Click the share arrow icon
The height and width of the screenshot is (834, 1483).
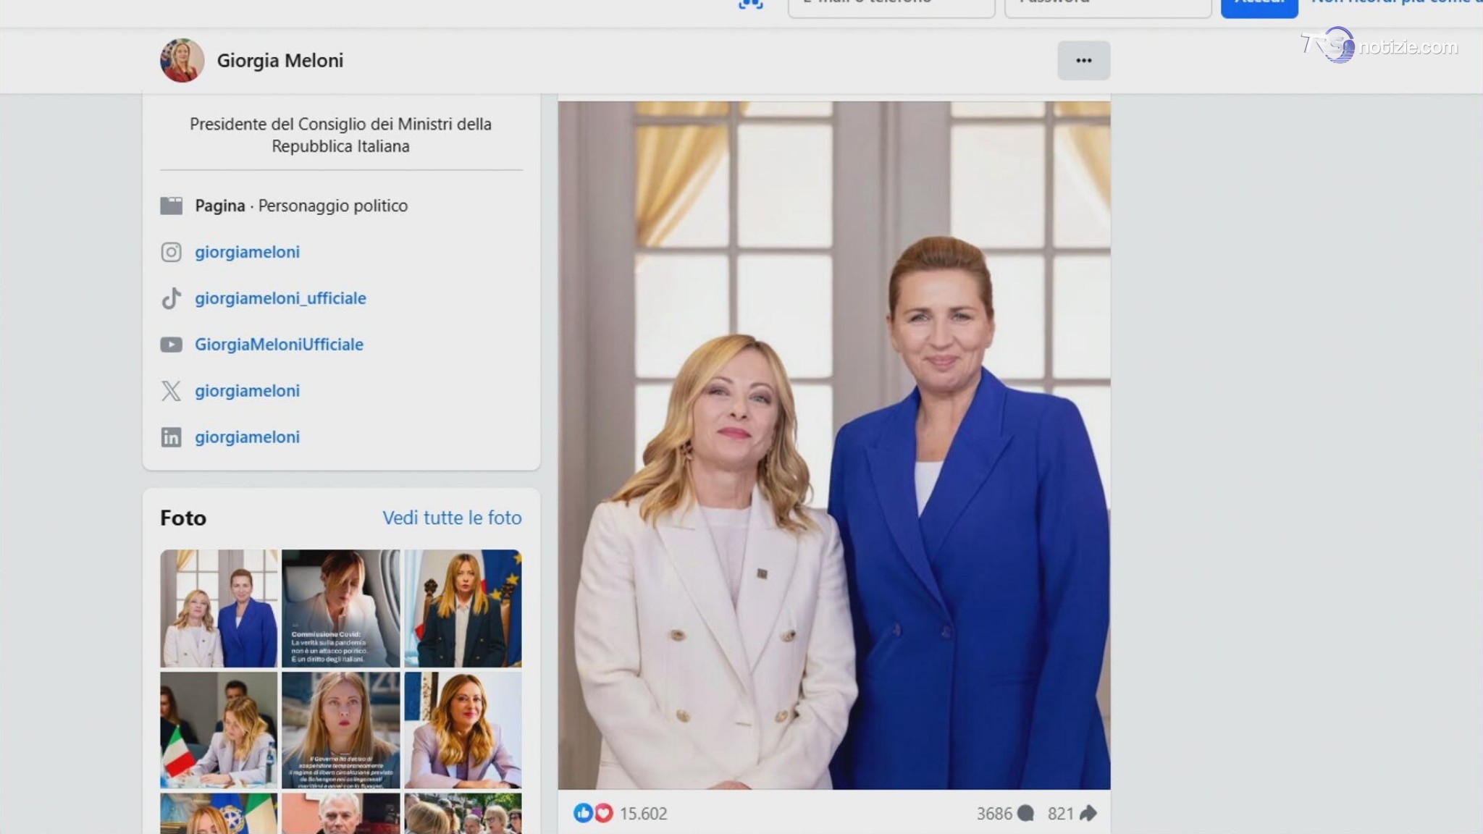tap(1088, 814)
